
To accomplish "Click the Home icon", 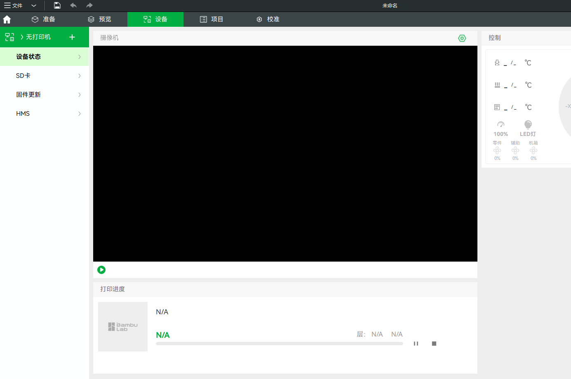I will [x=7, y=19].
